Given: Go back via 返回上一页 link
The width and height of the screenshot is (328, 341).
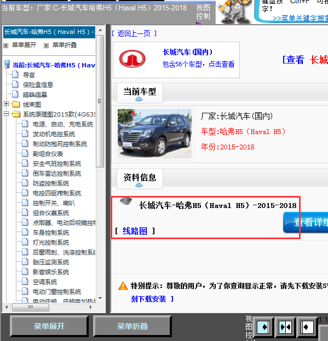Looking at the screenshot, I should coord(134,33).
